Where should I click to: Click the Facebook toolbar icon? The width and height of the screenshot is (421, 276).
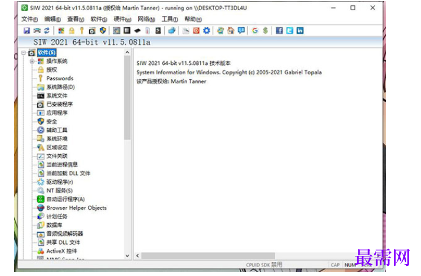point(279,31)
